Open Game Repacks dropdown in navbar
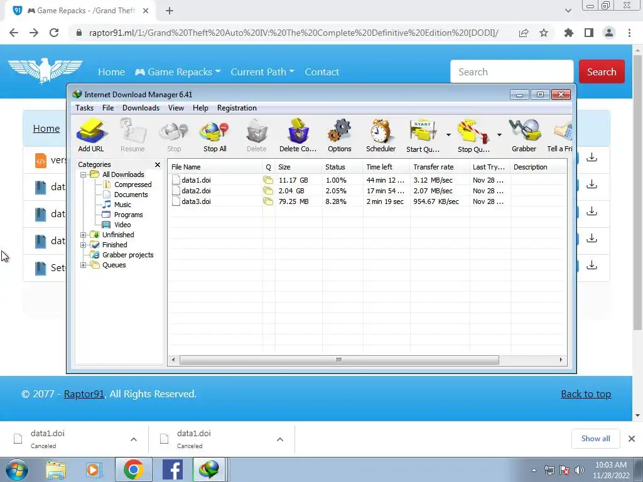This screenshot has height=482, width=643. 178,72
